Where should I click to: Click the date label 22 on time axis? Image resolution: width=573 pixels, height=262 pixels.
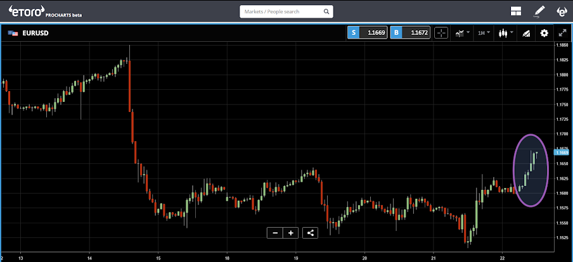pyautogui.click(x=503, y=258)
